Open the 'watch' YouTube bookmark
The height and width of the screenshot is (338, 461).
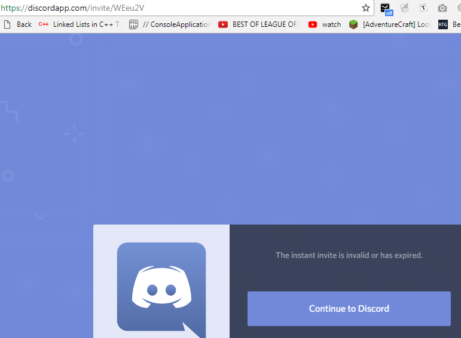[325, 24]
